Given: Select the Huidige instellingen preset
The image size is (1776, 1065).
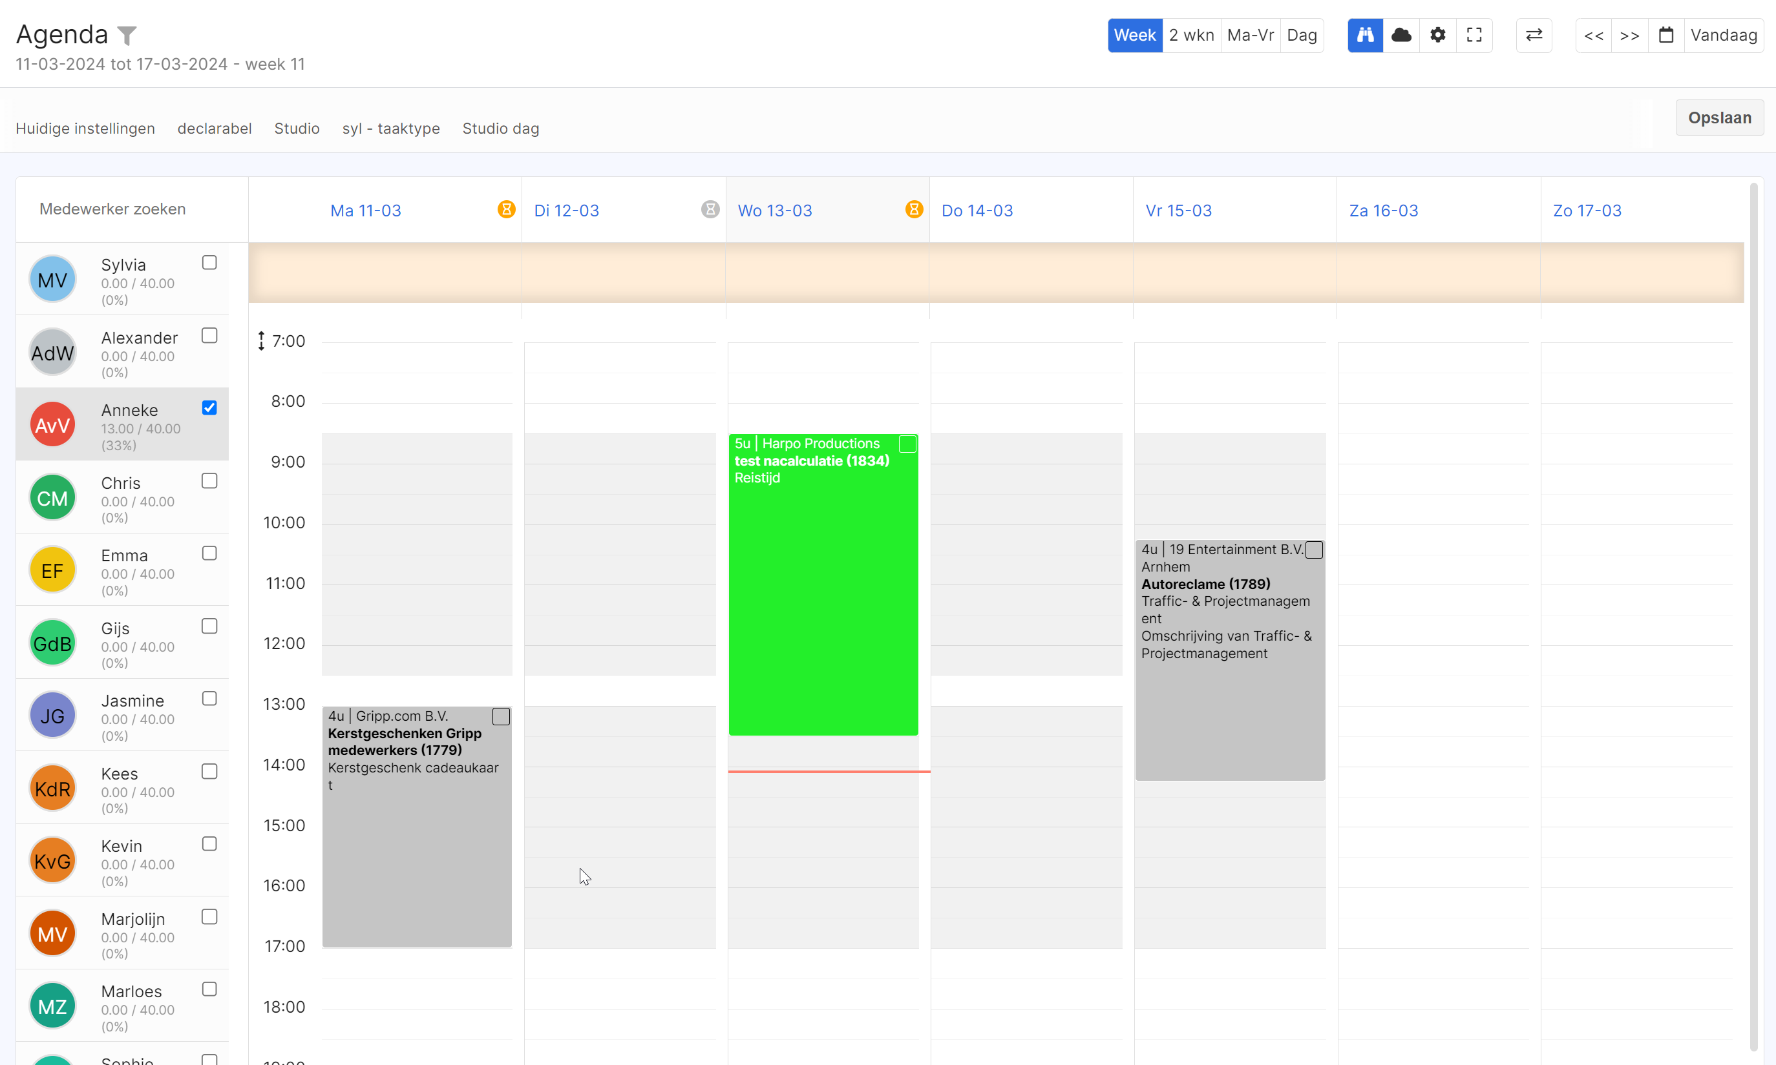Looking at the screenshot, I should 85,129.
